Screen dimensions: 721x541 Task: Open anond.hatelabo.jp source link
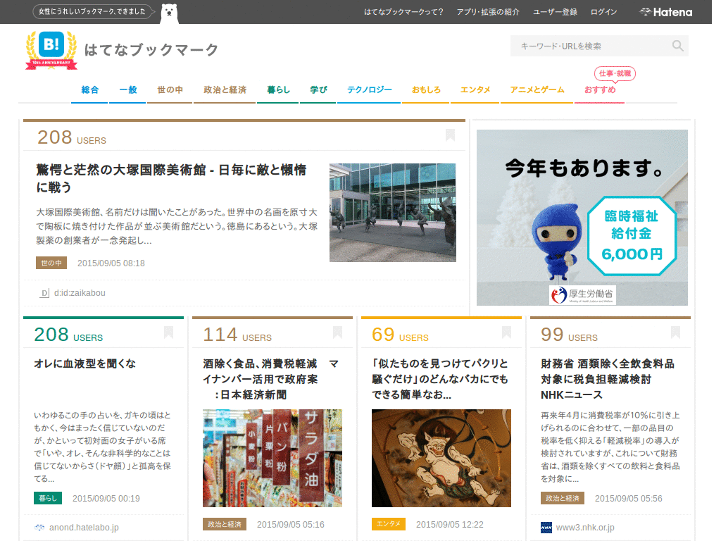pyautogui.click(x=84, y=527)
